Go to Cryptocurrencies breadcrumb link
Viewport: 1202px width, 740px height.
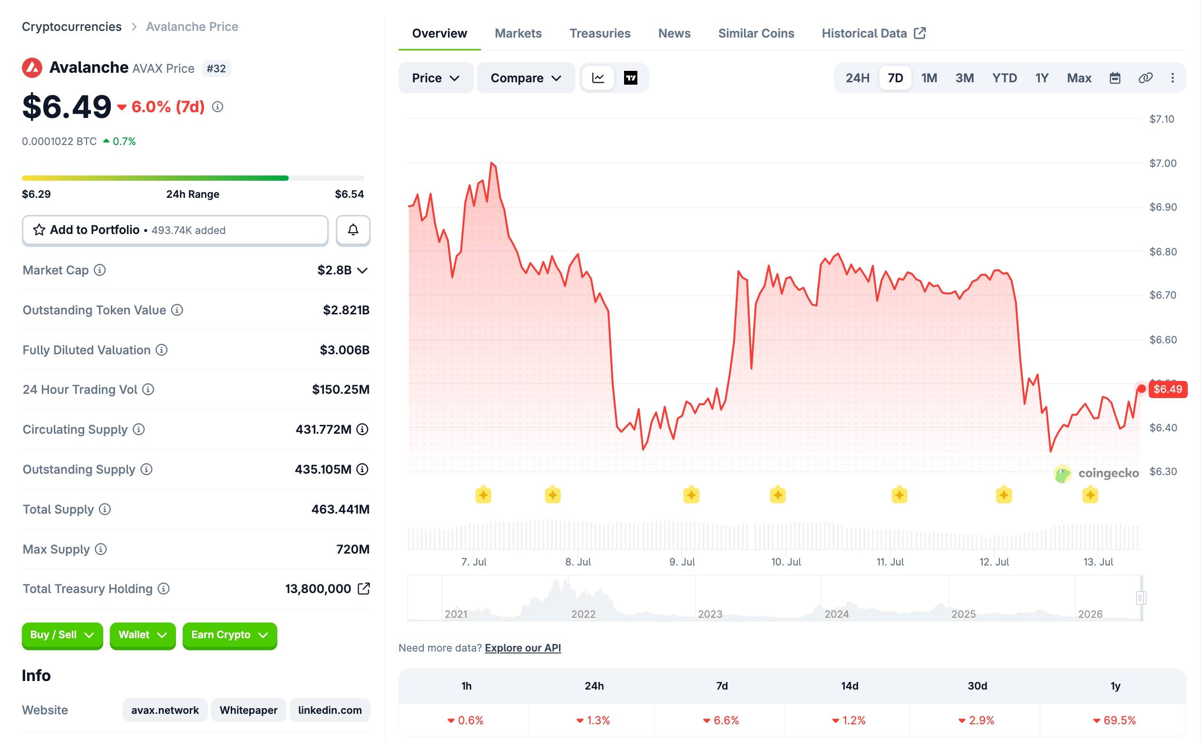(72, 27)
